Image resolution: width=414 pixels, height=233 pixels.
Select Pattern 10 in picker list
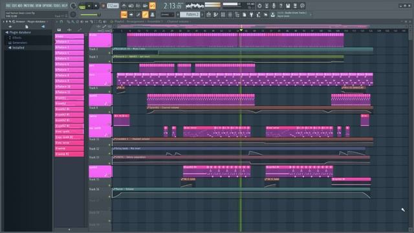69,87
